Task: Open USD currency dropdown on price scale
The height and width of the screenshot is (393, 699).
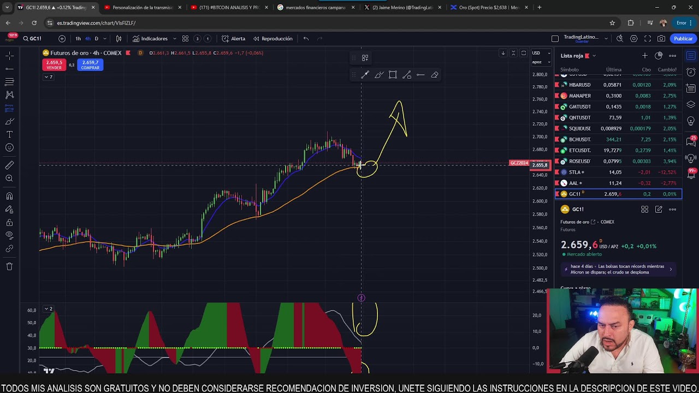Action: (541, 53)
